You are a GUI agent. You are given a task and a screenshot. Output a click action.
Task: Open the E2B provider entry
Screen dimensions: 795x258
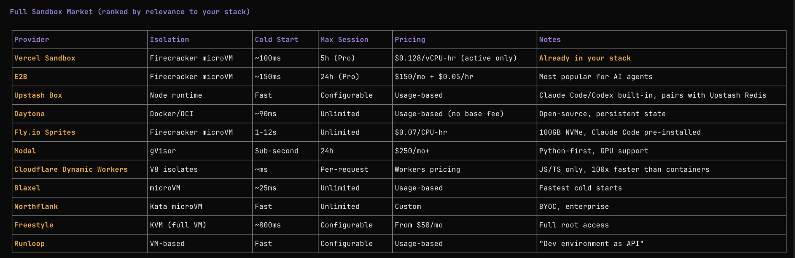21,77
